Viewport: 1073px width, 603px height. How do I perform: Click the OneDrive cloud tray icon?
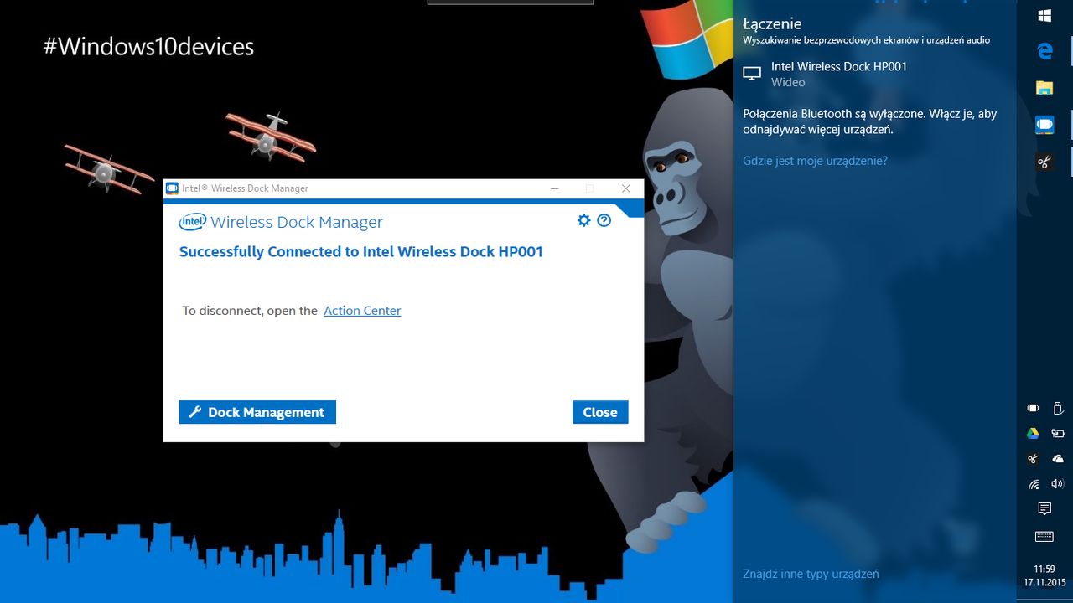coord(1057,459)
